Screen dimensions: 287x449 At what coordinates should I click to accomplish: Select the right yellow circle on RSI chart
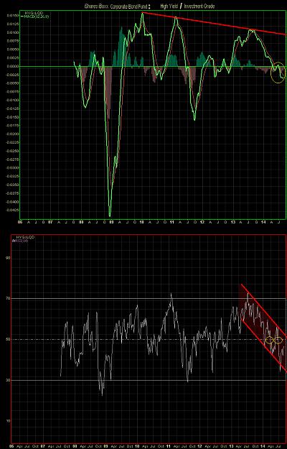278,341
